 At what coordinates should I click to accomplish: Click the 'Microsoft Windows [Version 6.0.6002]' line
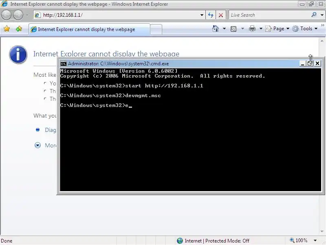click(x=119, y=71)
